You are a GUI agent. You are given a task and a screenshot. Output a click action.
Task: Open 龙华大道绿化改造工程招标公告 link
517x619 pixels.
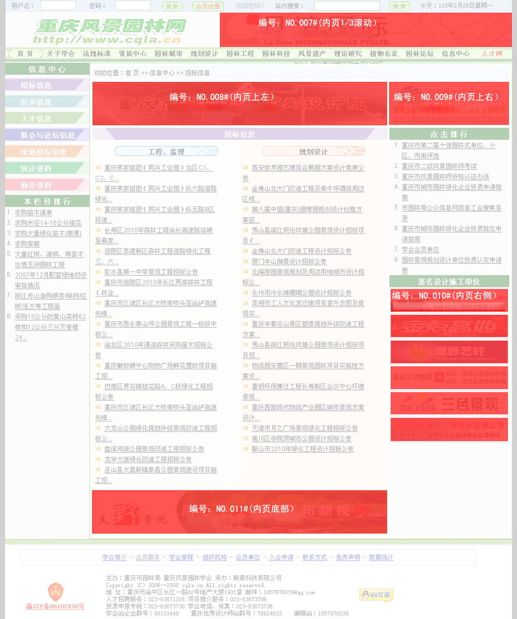pos(148,459)
